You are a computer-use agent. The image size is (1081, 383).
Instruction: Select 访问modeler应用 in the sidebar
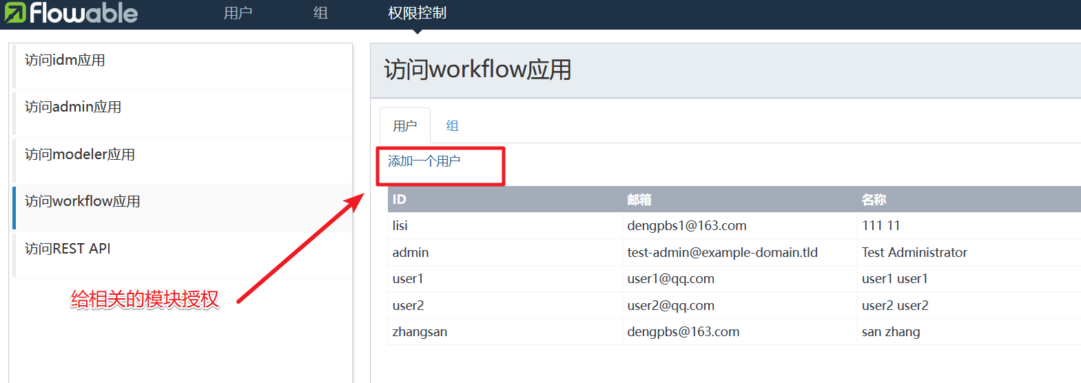coord(183,161)
